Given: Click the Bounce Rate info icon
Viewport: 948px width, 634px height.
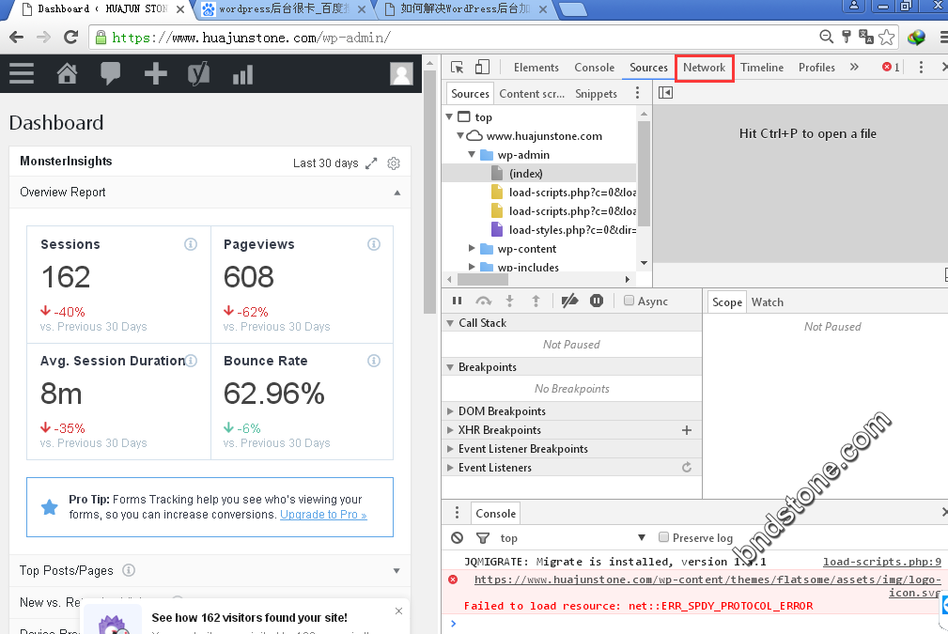Looking at the screenshot, I should click(374, 361).
